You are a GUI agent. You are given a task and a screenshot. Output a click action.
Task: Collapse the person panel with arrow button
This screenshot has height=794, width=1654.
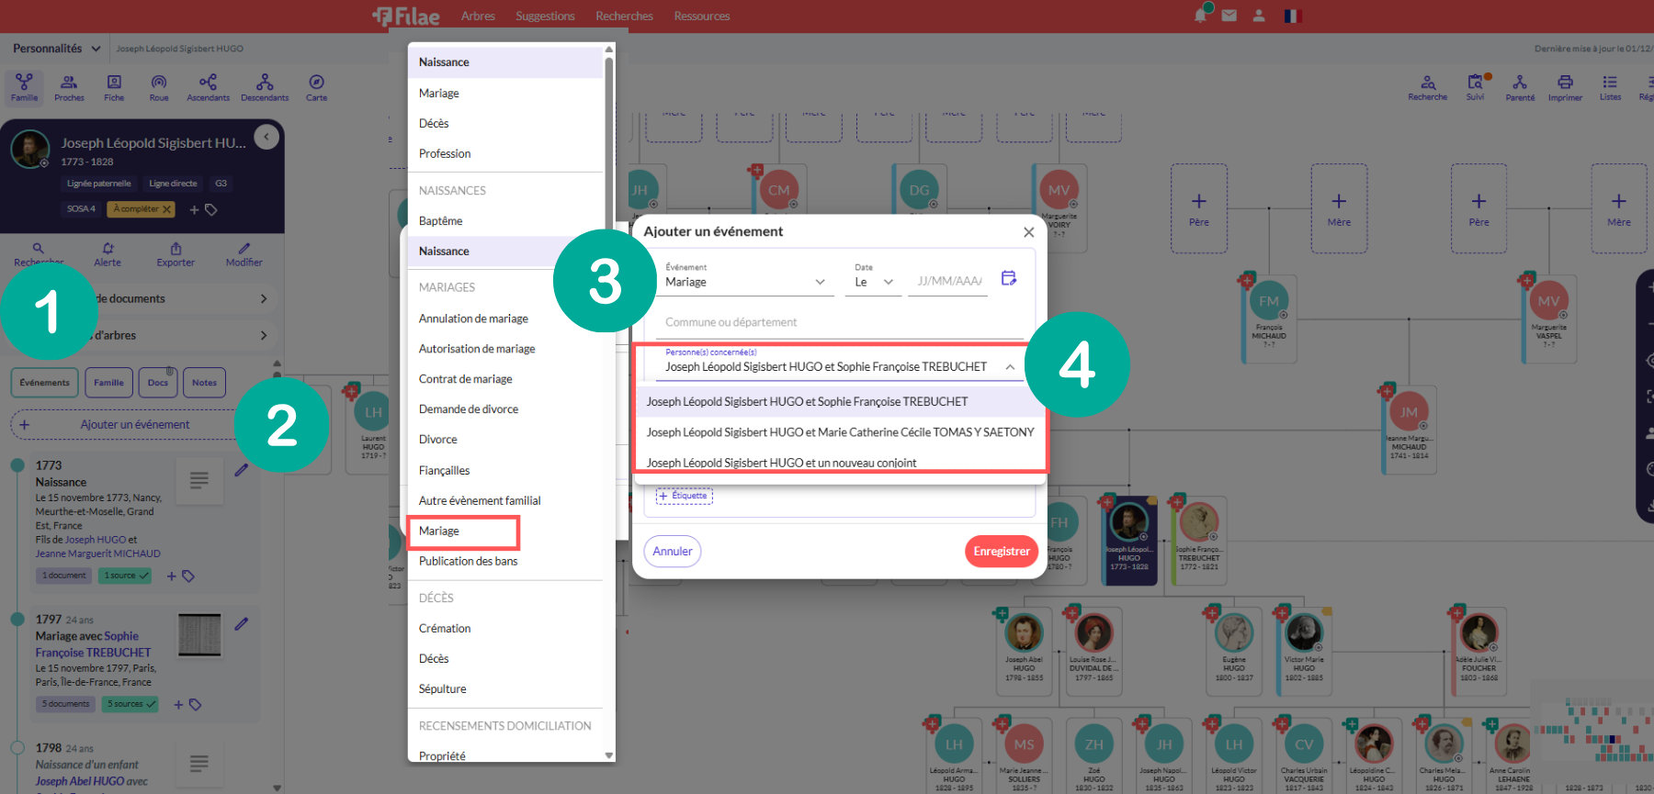pyautogui.click(x=266, y=138)
